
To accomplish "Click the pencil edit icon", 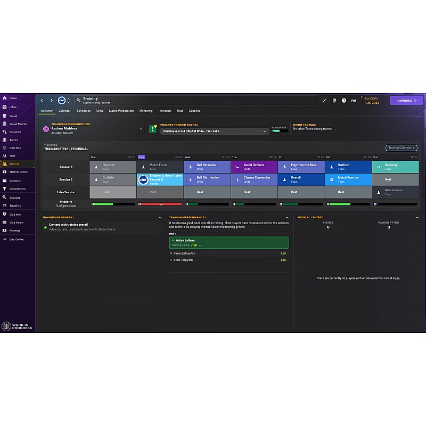I will click(325, 100).
